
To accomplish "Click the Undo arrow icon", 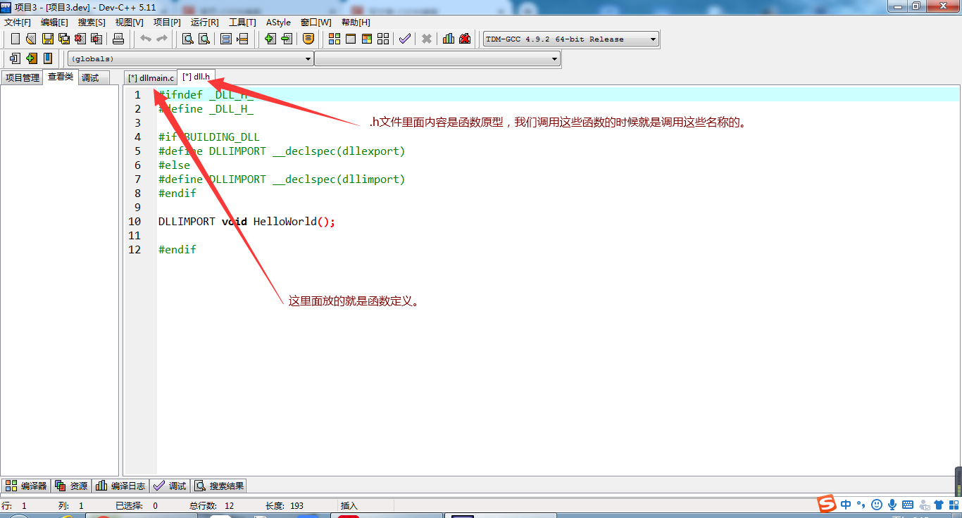I will (146, 39).
